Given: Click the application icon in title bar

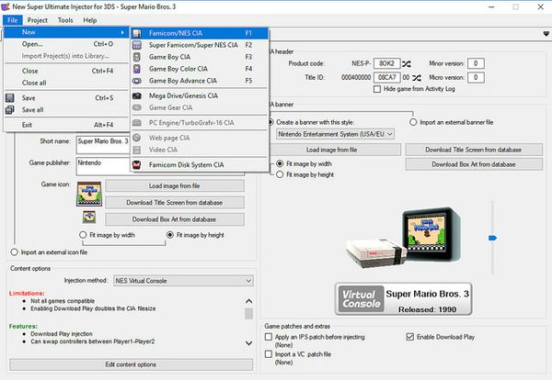Looking at the screenshot, I should coord(6,6).
